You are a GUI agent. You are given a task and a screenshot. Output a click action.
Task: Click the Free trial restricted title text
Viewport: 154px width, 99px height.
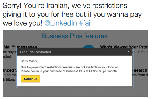pyautogui.click(x=35, y=52)
